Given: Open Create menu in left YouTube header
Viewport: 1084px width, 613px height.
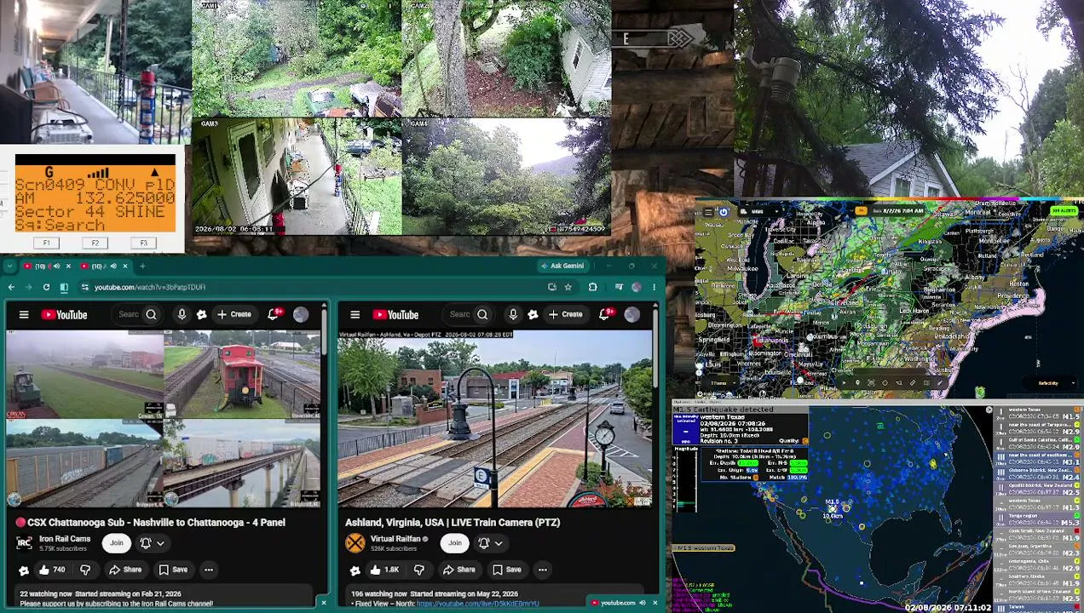Looking at the screenshot, I should (x=234, y=315).
